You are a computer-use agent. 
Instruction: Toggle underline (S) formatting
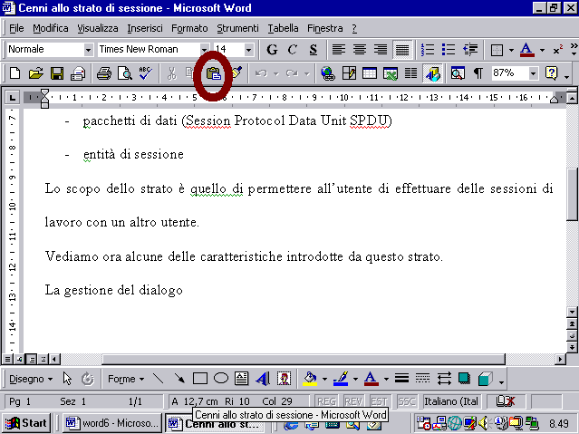(x=312, y=49)
